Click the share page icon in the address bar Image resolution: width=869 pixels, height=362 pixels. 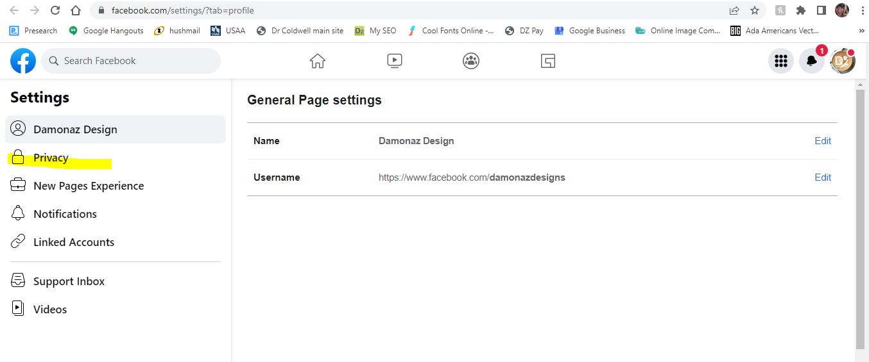(734, 10)
